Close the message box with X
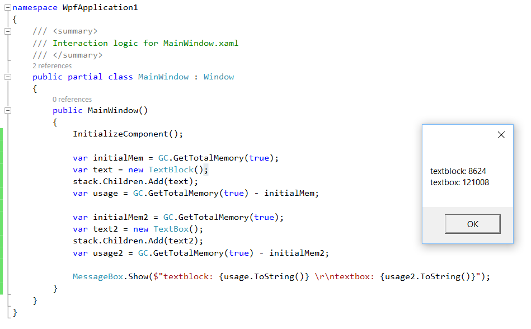531x329 pixels. pyautogui.click(x=501, y=135)
